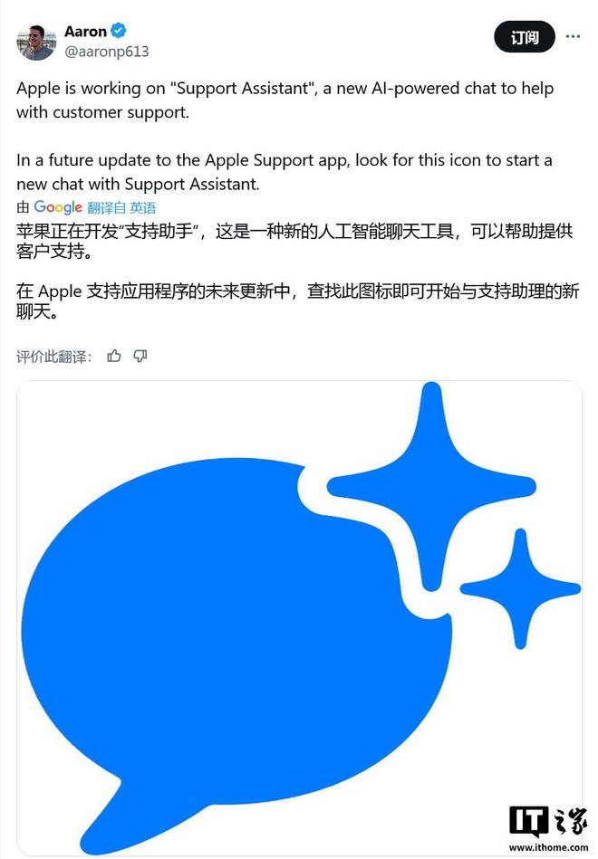598x859 pixels.
Task: Click the English text mentioning "Support Assistant"
Action: (285, 100)
